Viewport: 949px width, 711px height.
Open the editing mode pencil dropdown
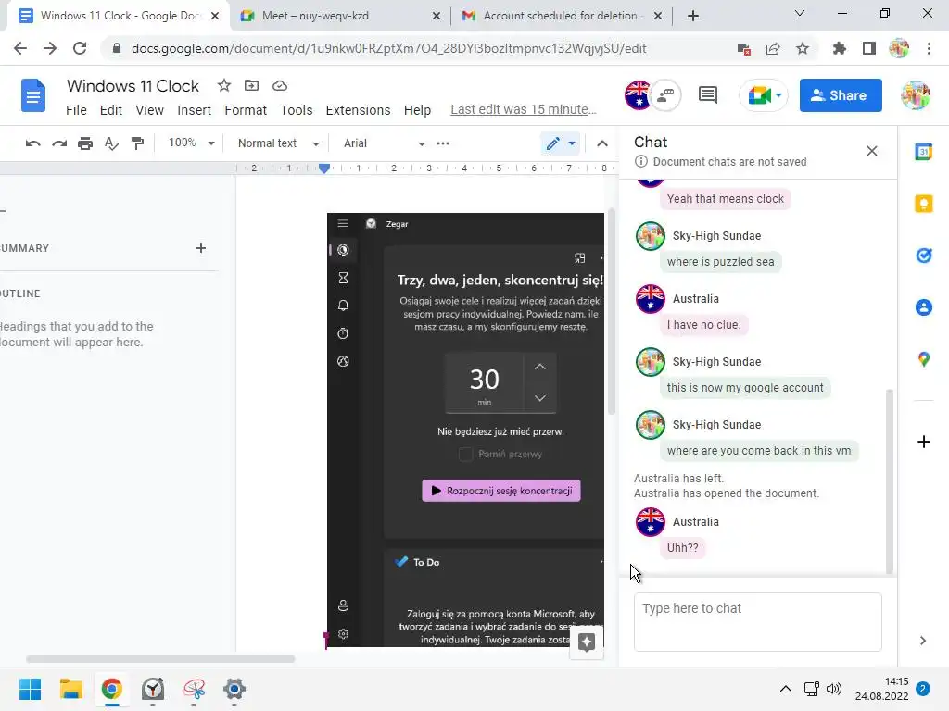pyautogui.click(x=561, y=143)
